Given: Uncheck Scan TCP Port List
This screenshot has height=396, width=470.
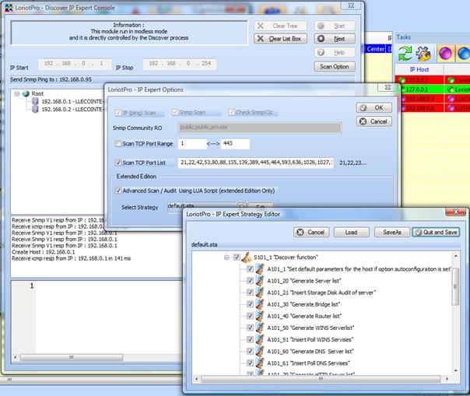Looking at the screenshot, I should [118, 163].
